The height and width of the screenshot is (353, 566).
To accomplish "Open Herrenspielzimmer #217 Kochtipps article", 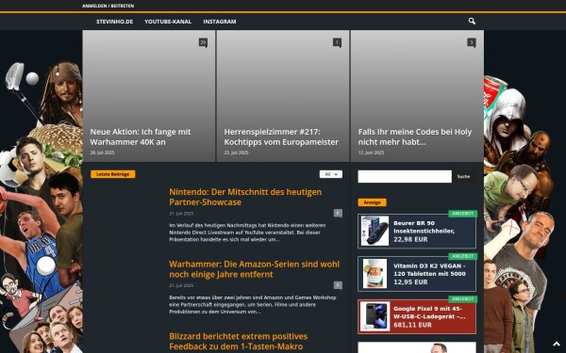I will point(281,136).
